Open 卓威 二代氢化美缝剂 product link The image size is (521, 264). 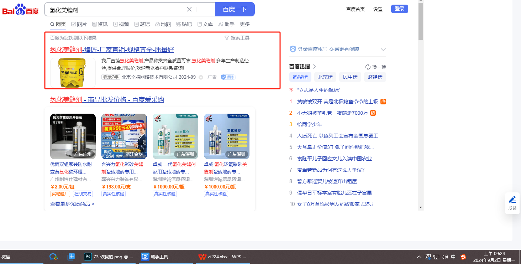coord(174,168)
